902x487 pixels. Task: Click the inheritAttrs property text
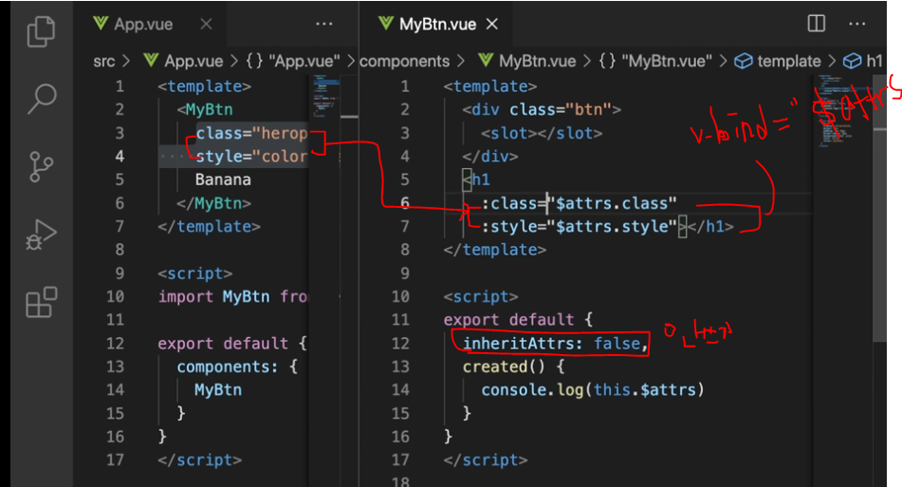point(520,343)
